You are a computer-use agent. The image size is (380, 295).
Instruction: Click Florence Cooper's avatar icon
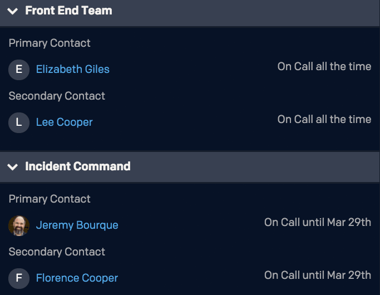19,278
